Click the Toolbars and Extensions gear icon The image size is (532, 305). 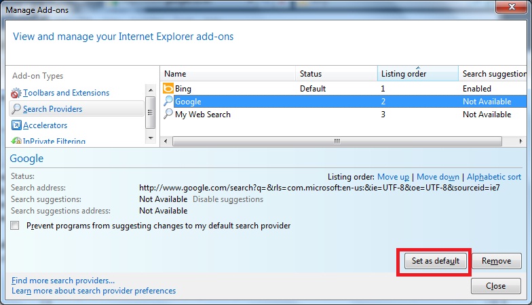[x=16, y=93]
